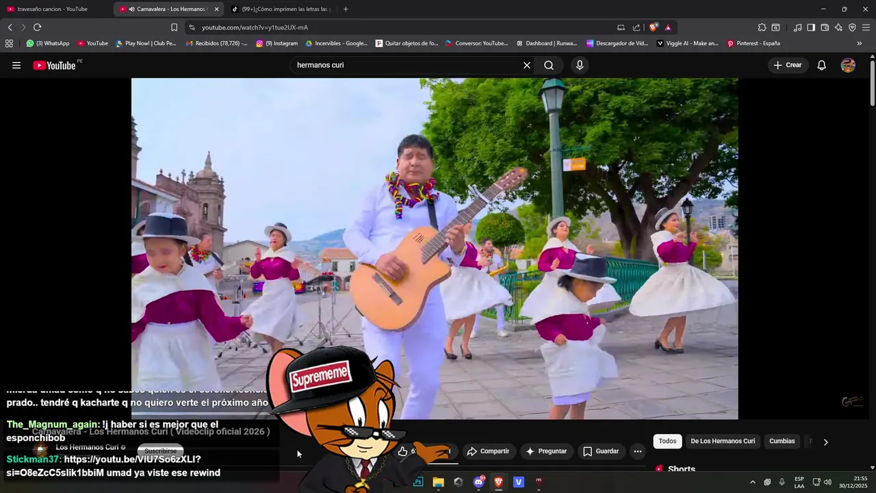Click the Compartir button
876x493 pixels.
(488, 451)
